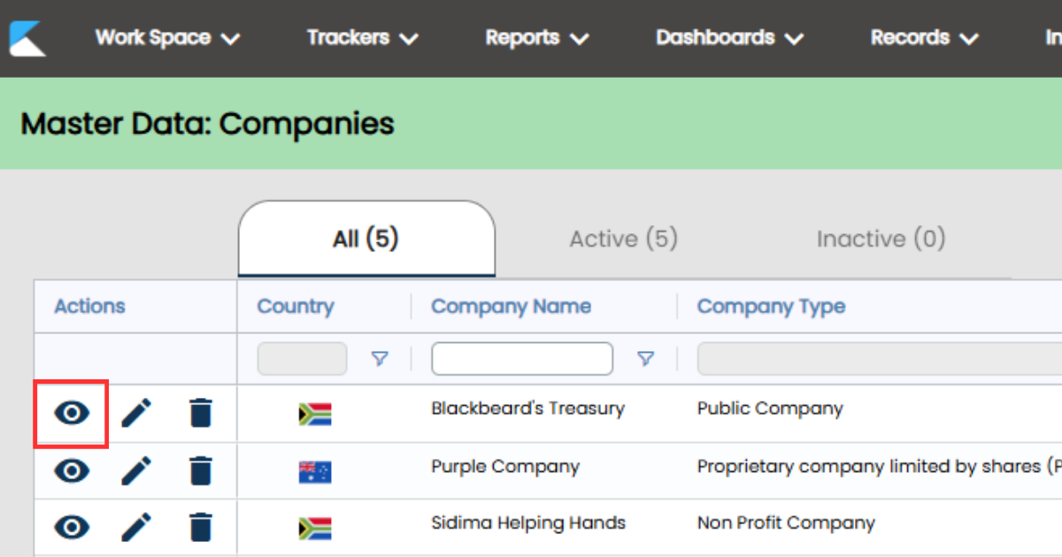1062x557 pixels.
Task: Open the Dashboards menu
Action: point(729,38)
